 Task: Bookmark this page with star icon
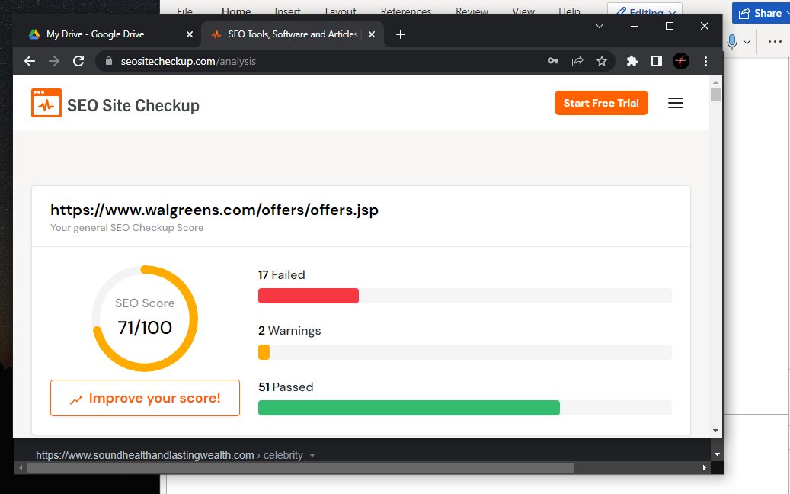tap(602, 61)
